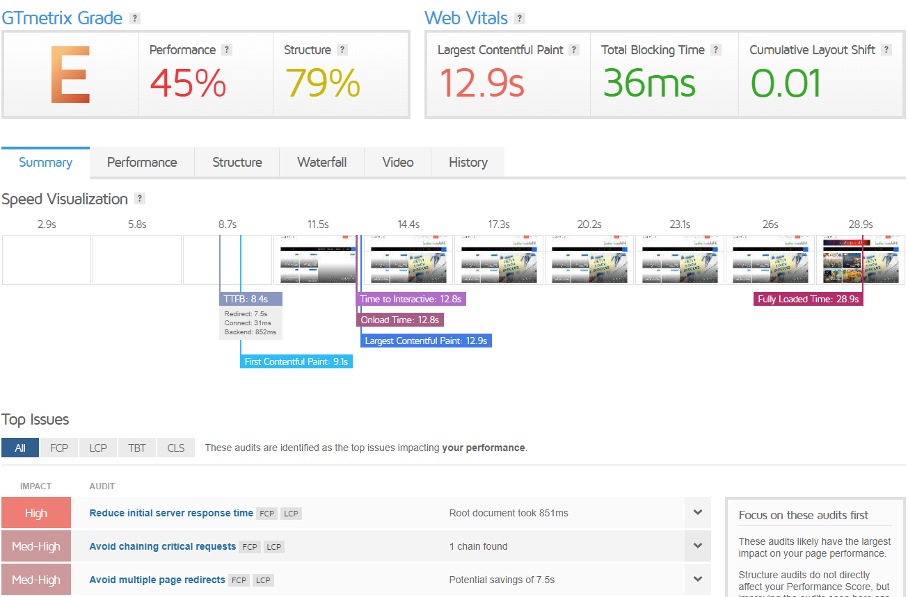
Task: Open the History tab
Action: 468,163
